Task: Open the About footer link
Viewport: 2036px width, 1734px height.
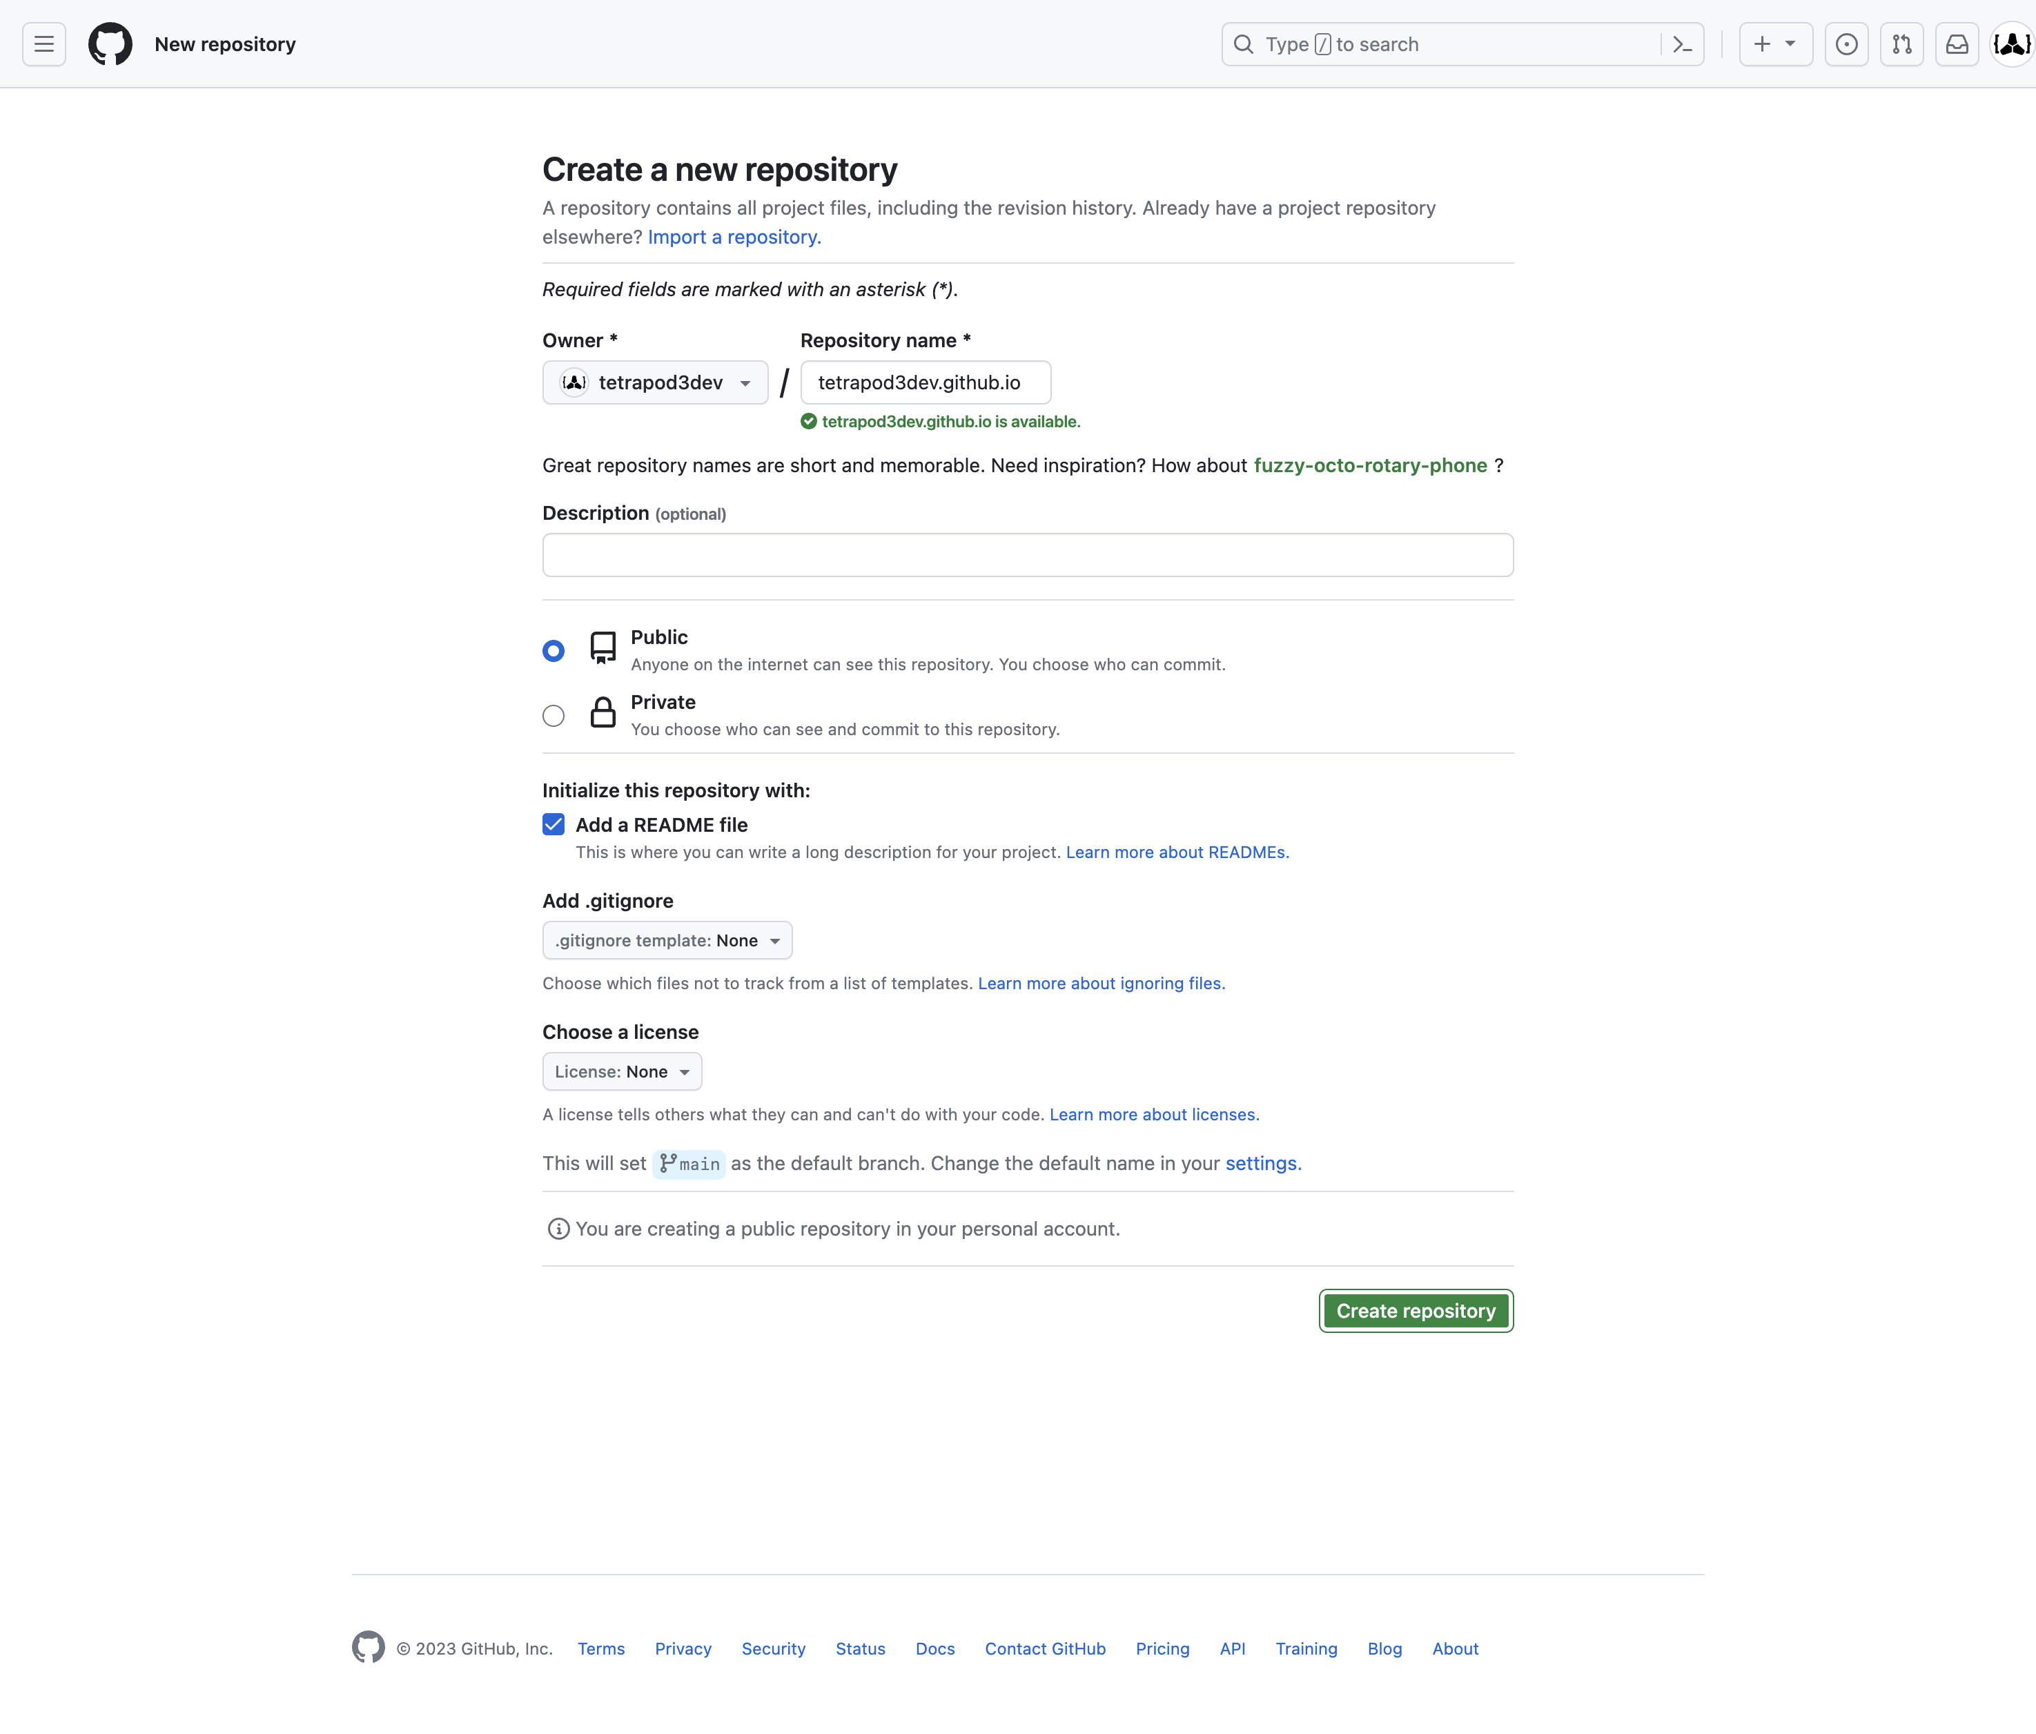Action: (1456, 1650)
